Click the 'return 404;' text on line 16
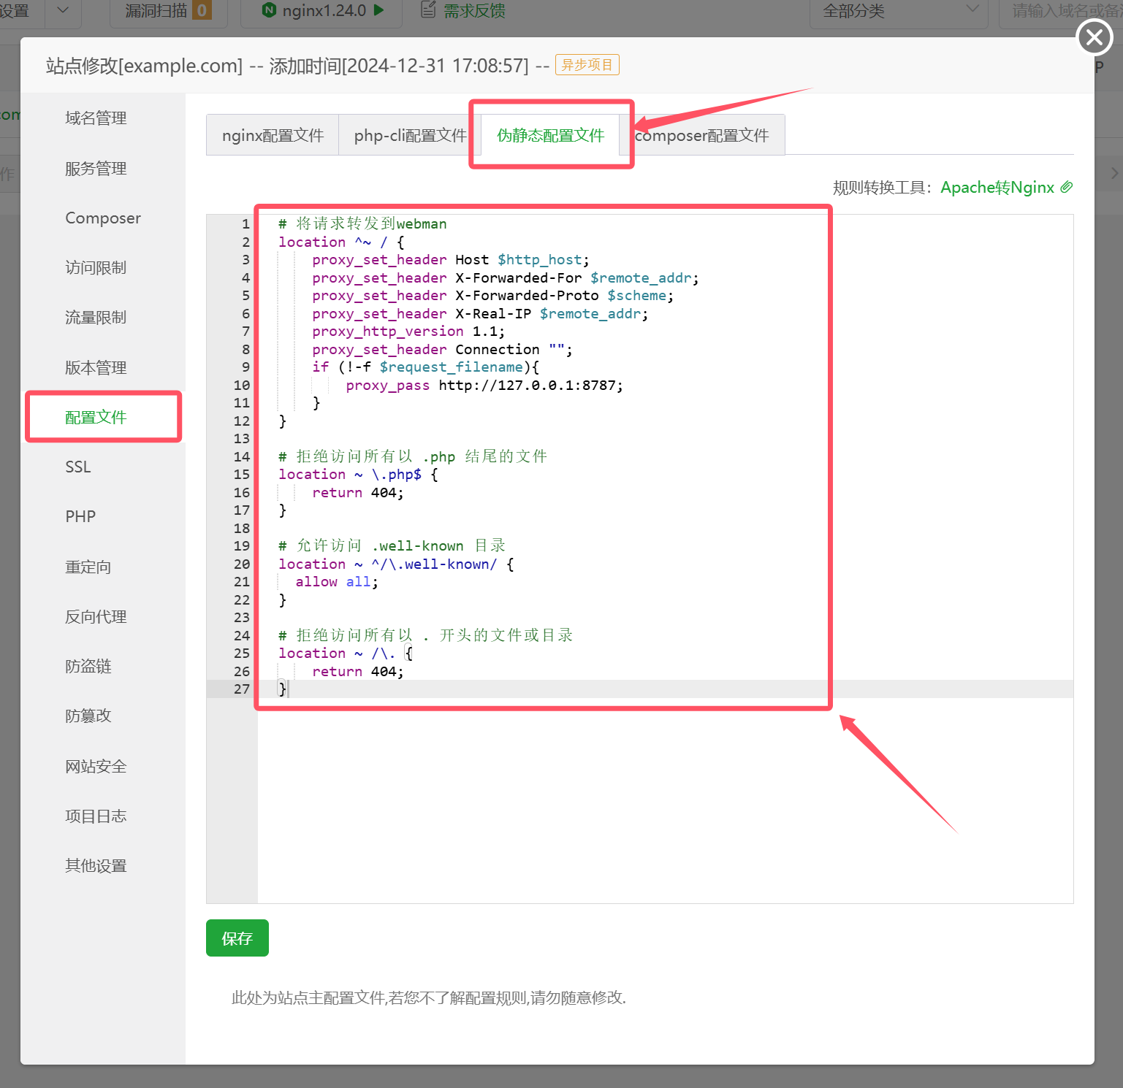 tap(358, 493)
